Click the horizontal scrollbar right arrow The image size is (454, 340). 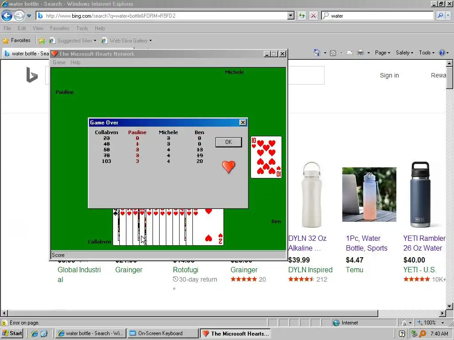[x=442, y=313]
